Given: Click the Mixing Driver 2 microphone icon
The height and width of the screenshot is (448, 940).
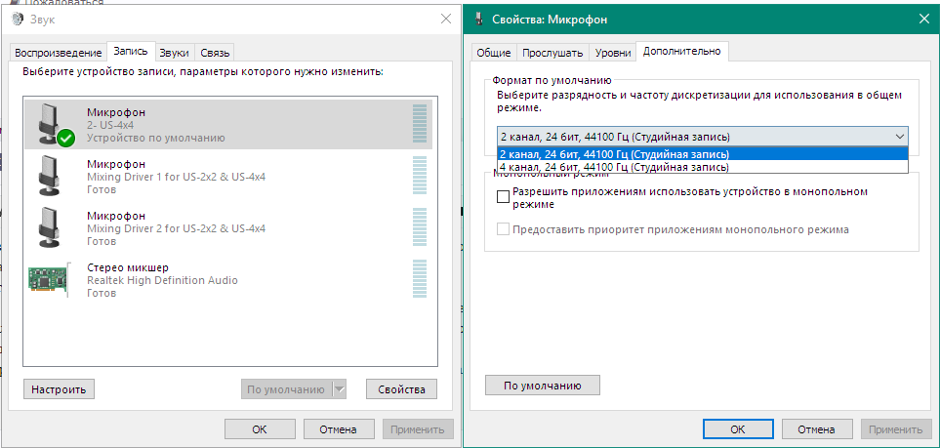Looking at the screenshot, I should pos(51,226).
